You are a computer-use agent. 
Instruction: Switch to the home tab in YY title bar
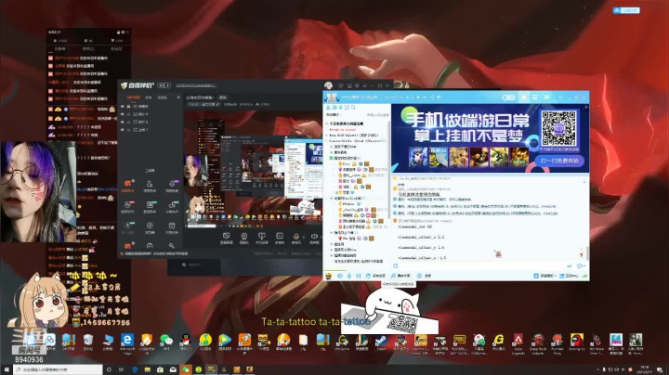[x=523, y=97]
